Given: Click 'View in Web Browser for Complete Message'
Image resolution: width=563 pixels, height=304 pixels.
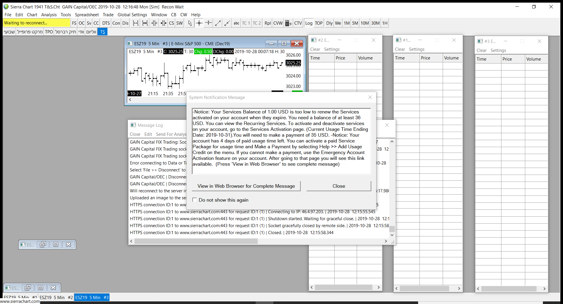Looking at the screenshot, I should 246,186.
